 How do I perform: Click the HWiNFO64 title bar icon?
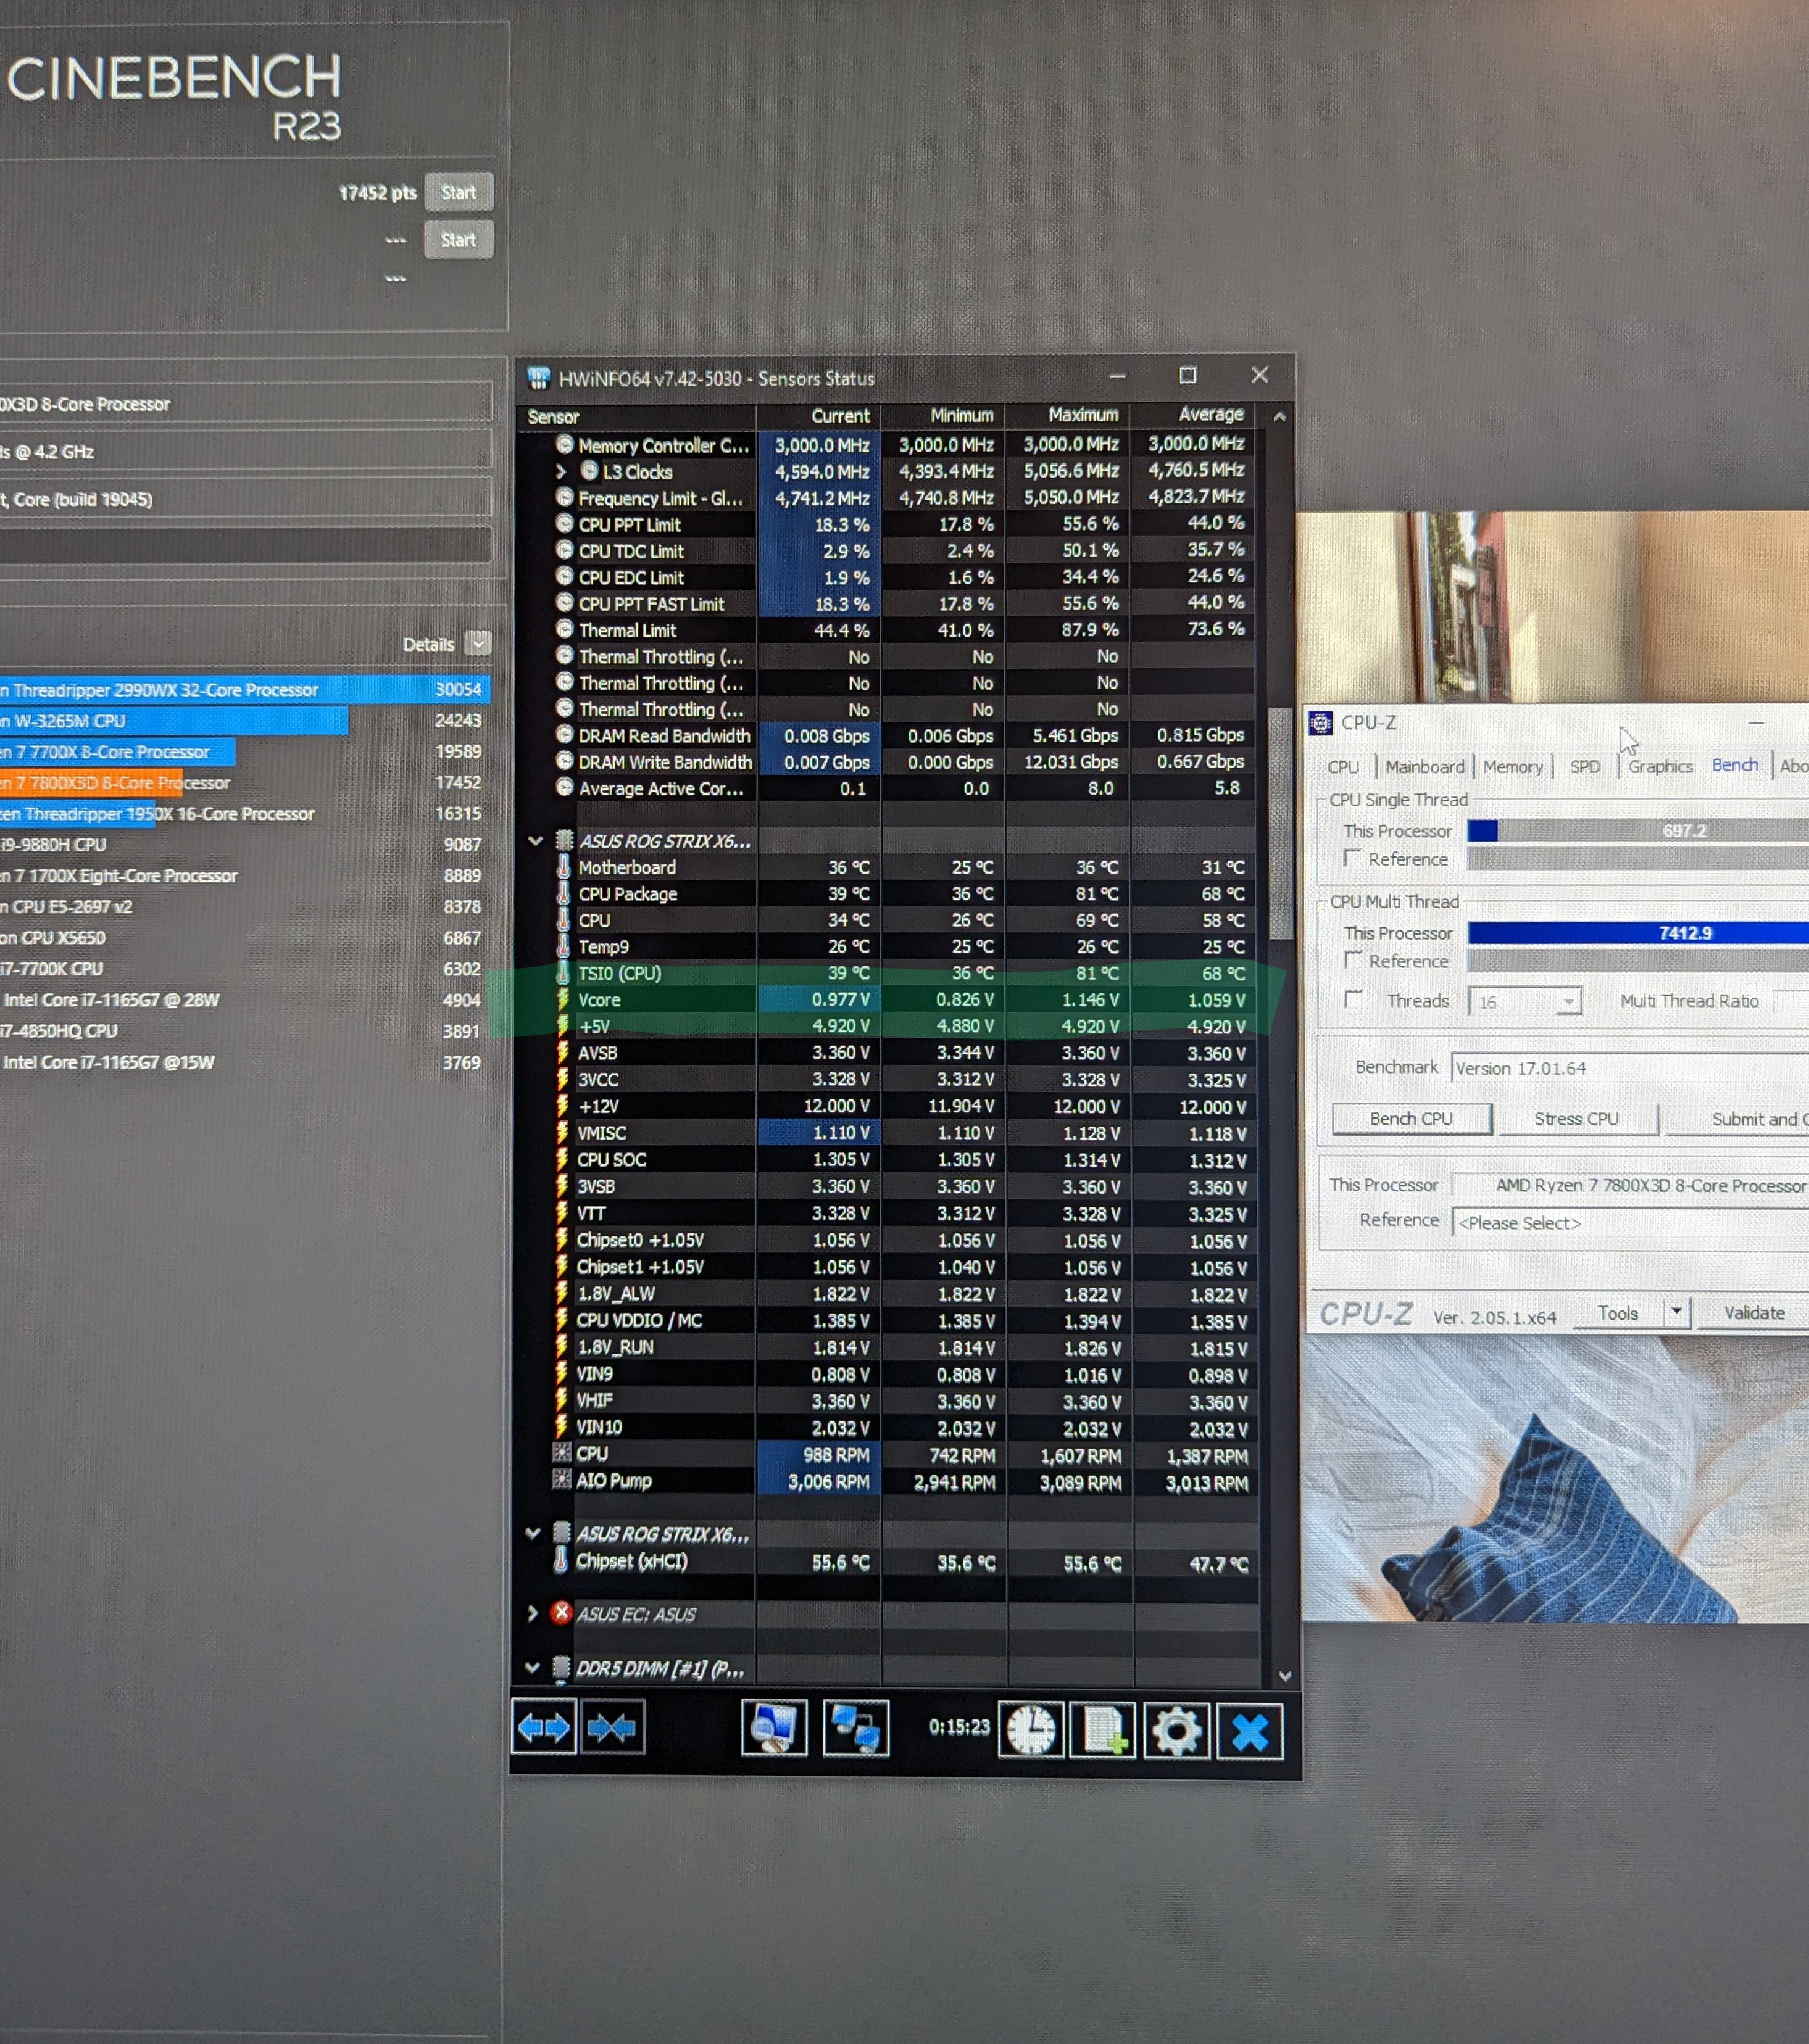538,378
